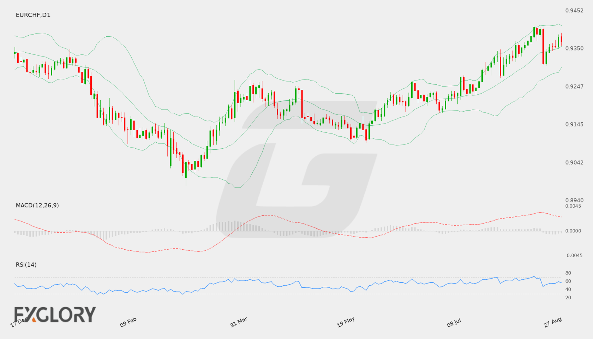This screenshot has width=593, height=339.
Task: Click the MACD 0.0000 scale value
Action: click(x=573, y=231)
